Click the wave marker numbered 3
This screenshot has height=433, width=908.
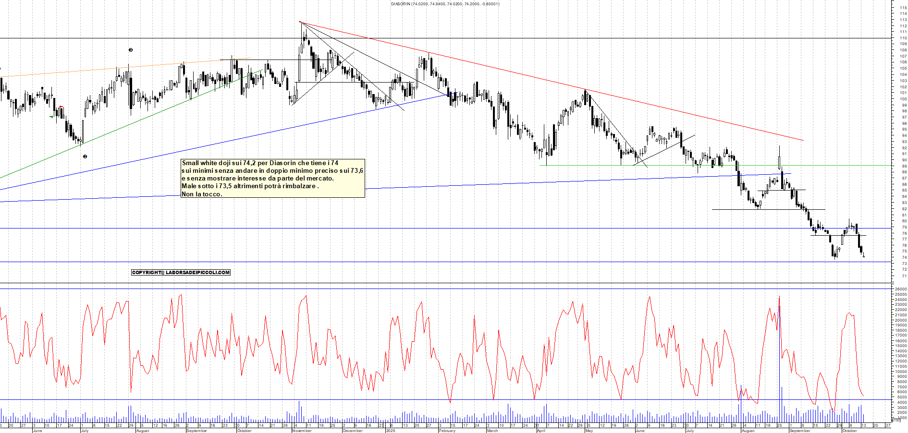point(130,50)
